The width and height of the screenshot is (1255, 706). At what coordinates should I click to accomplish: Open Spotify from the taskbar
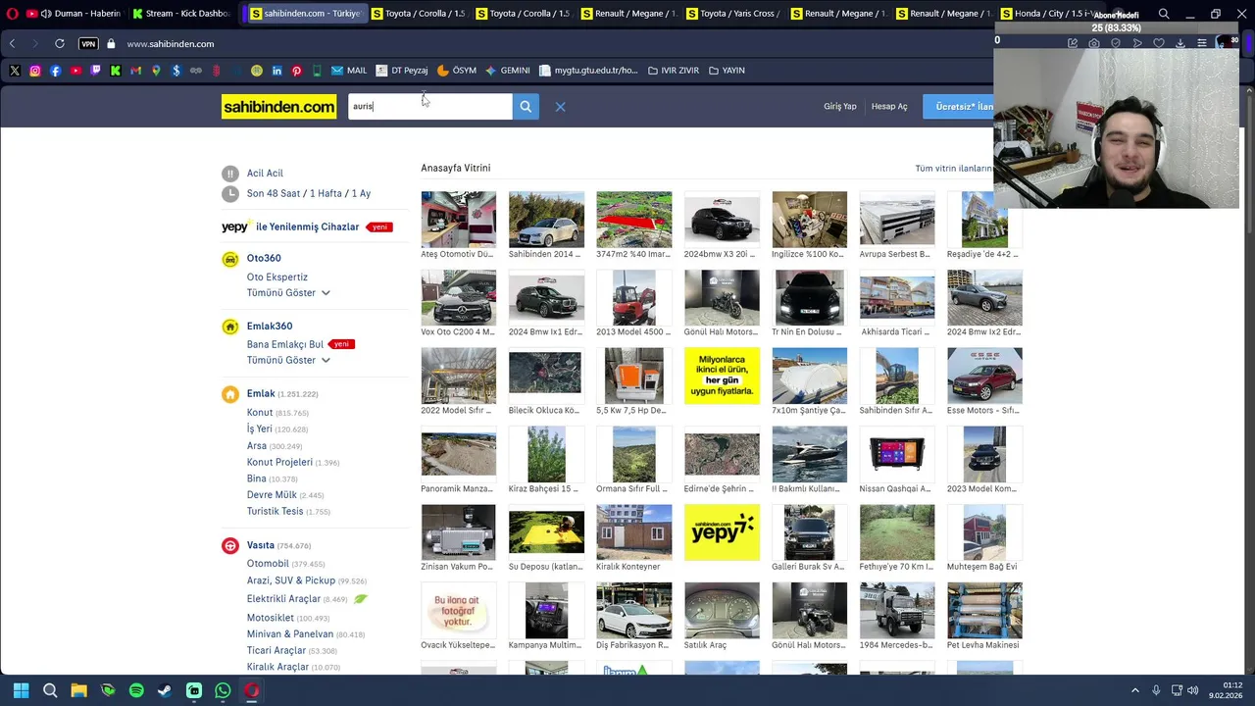(x=136, y=690)
